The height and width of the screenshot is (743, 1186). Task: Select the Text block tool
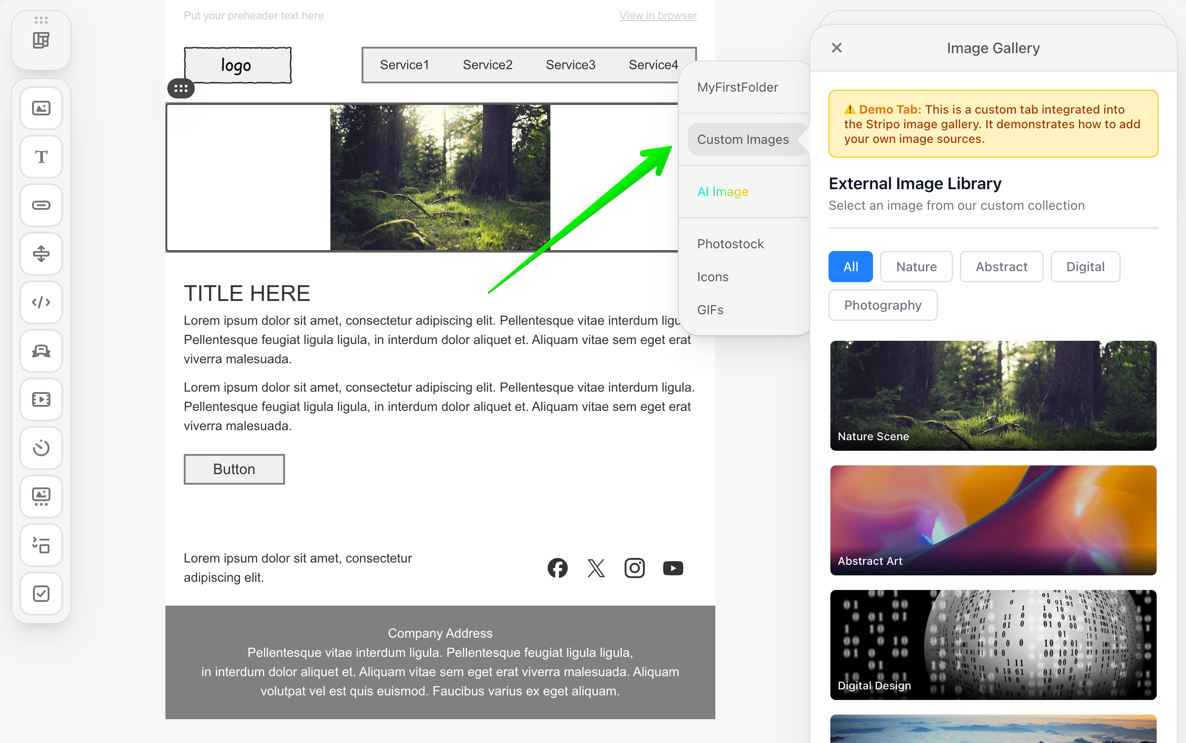click(41, 157)
